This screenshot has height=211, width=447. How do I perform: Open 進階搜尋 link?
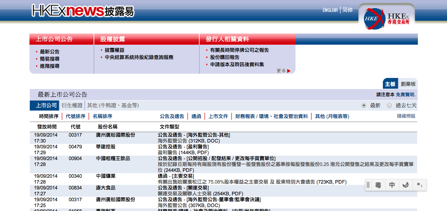[50, 66]
